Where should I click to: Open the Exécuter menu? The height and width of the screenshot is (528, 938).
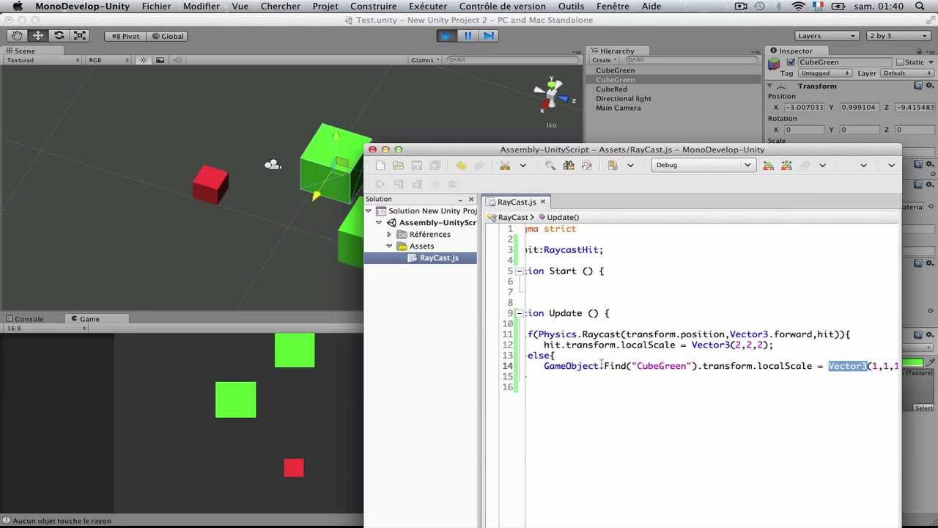coord(428,6)
